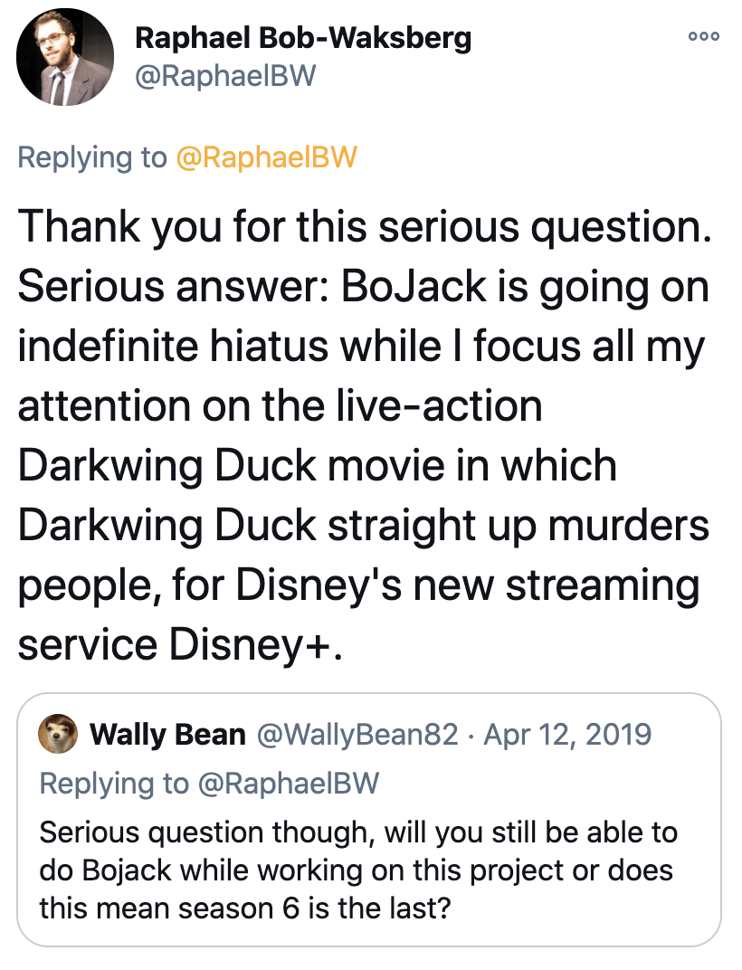Open Raphael Bob-Waksberg display name
The width and height of the screenshot is (742, 970).
[303, 38]
